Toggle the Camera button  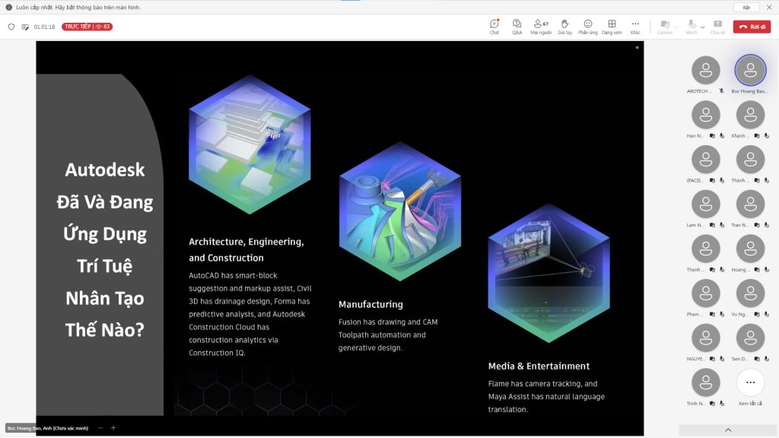point(665,27)
